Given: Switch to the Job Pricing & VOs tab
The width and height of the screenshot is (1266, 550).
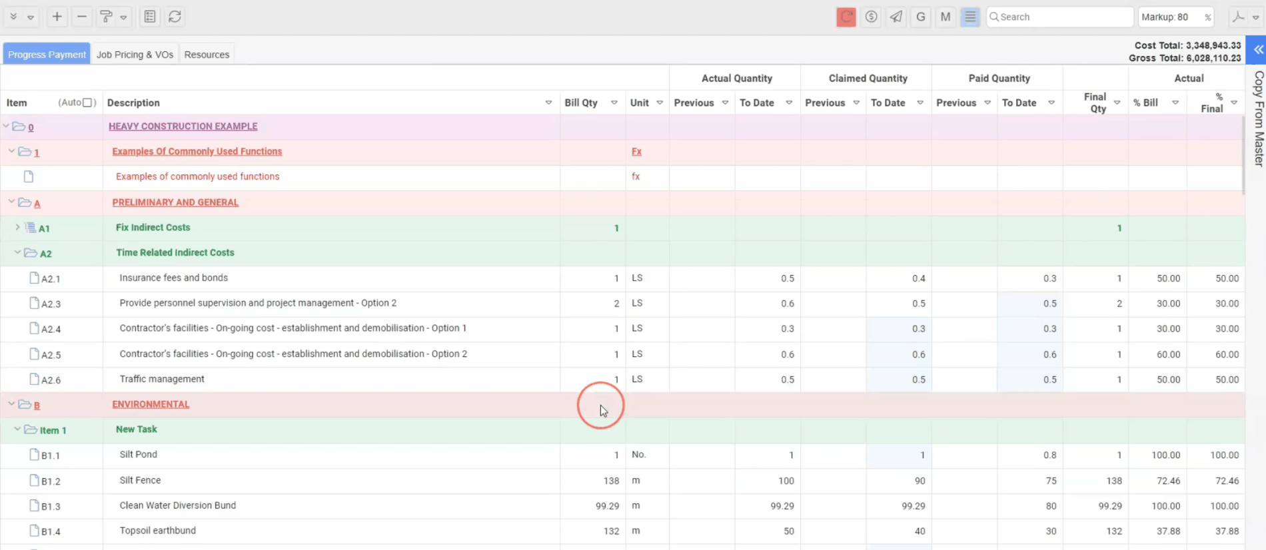Looking at the screenshot, I should point(135,55).
